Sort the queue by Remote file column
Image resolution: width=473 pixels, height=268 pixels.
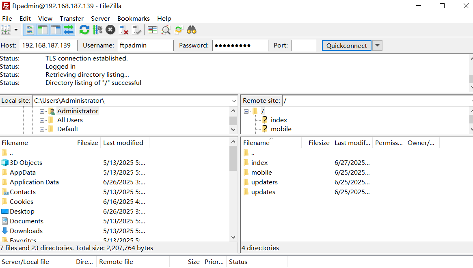click(x=133, y=262)
